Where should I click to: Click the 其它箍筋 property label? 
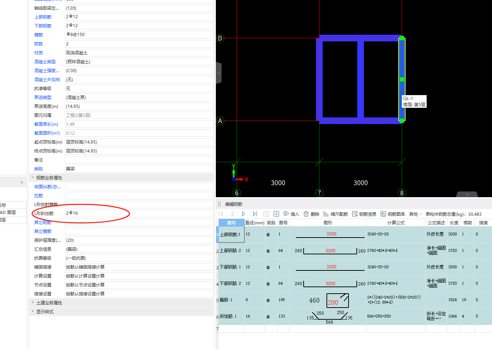click(x=43, y=231)
